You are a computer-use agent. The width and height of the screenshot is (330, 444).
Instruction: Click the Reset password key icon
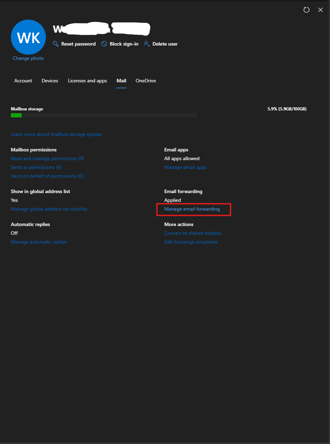coord(55,44)
